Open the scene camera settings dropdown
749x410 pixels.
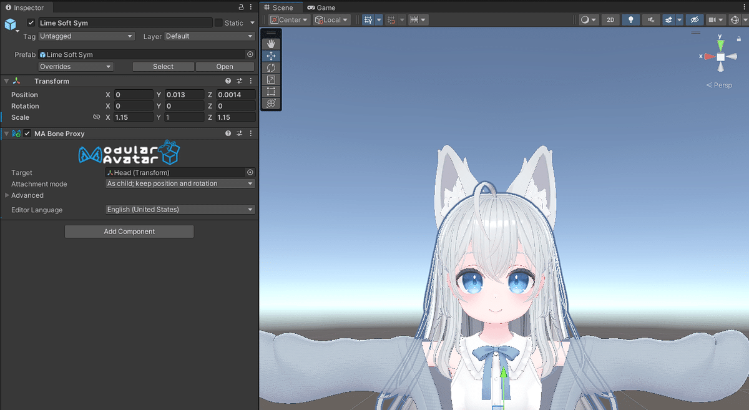716,20
